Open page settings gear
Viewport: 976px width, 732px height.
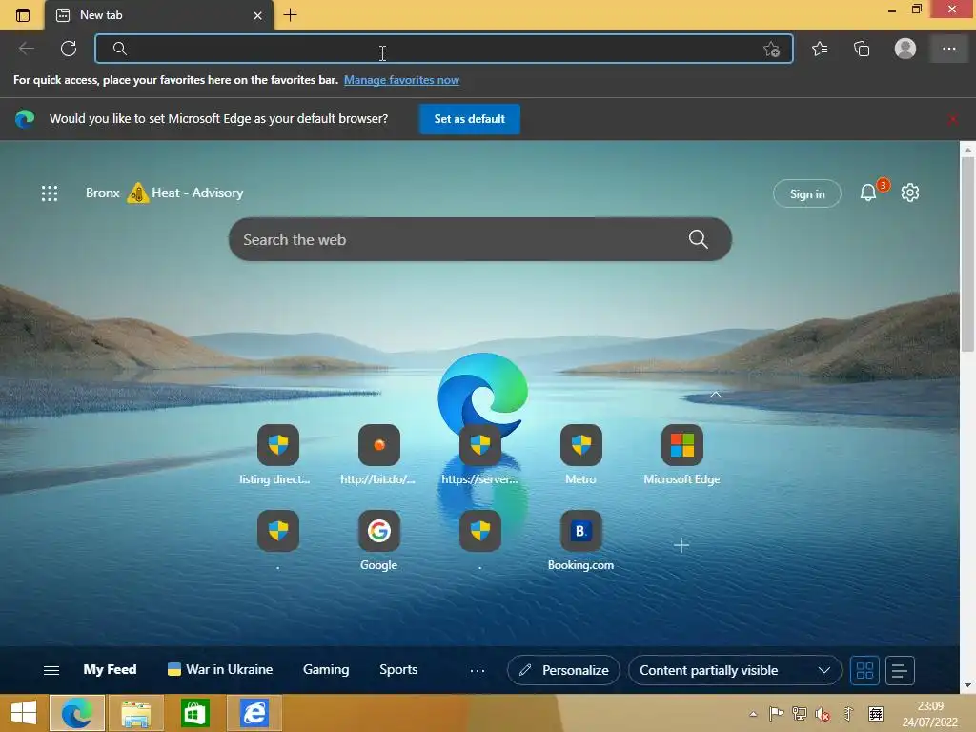(910, 193)
